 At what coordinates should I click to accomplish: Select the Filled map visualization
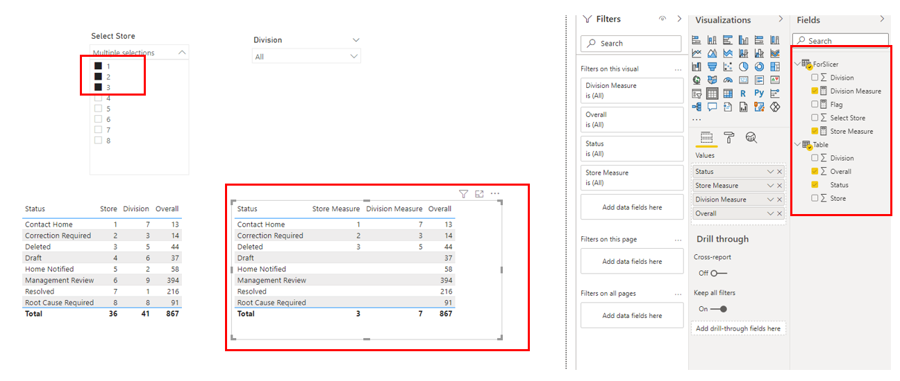(712, 80)
